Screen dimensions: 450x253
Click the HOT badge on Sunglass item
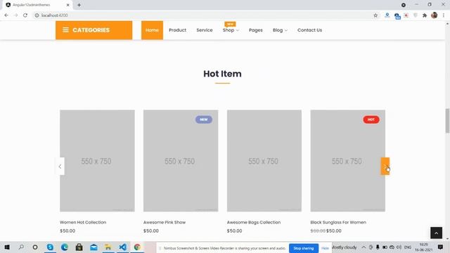pyautogui.click(x=371, y=119)
